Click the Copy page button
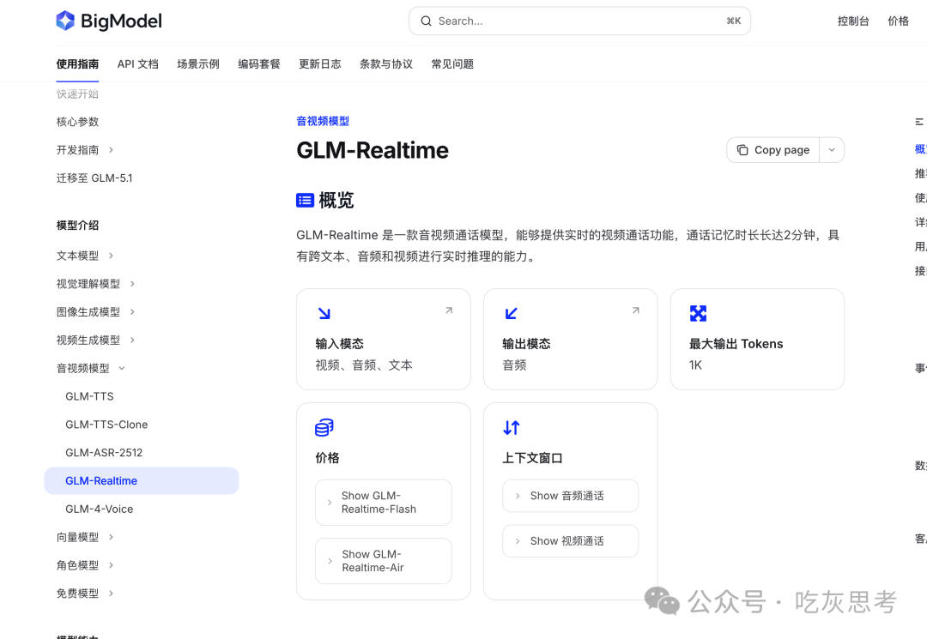Screen dimensions: 927x639 point(772,150)
